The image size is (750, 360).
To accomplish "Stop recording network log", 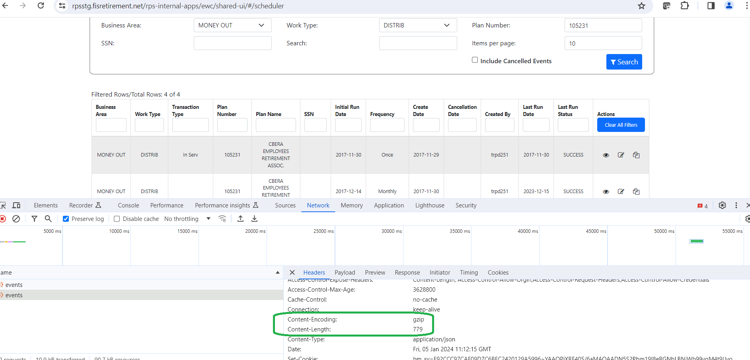I will pyautogui.click(x=3, y=219).
